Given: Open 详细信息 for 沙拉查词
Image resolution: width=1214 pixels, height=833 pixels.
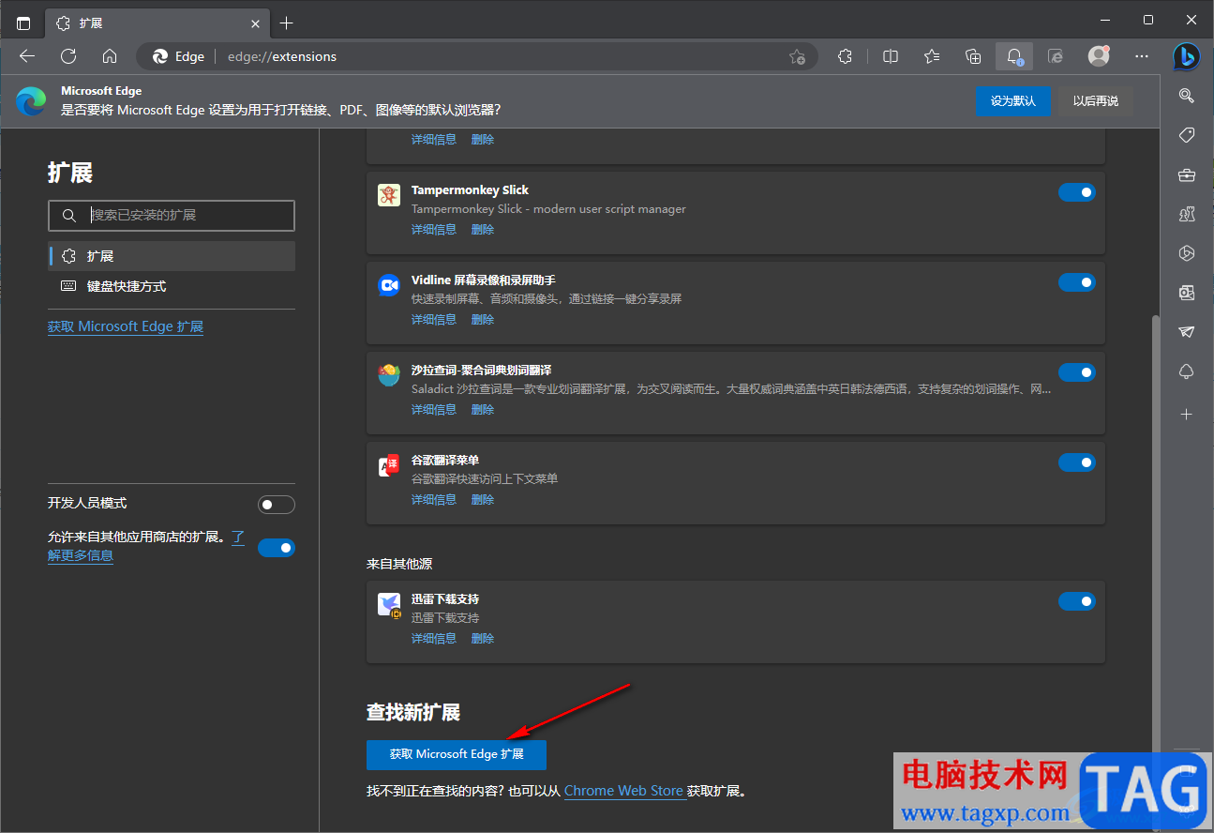Looking at the screenshot, I should point(434,409).
